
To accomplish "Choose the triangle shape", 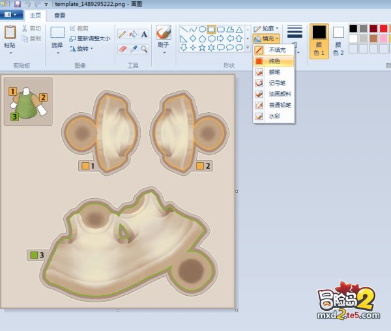I will click(x=239, y=30).
